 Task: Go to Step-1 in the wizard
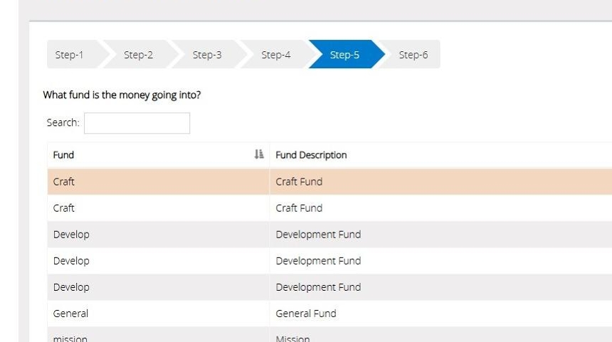pos(70,55)
